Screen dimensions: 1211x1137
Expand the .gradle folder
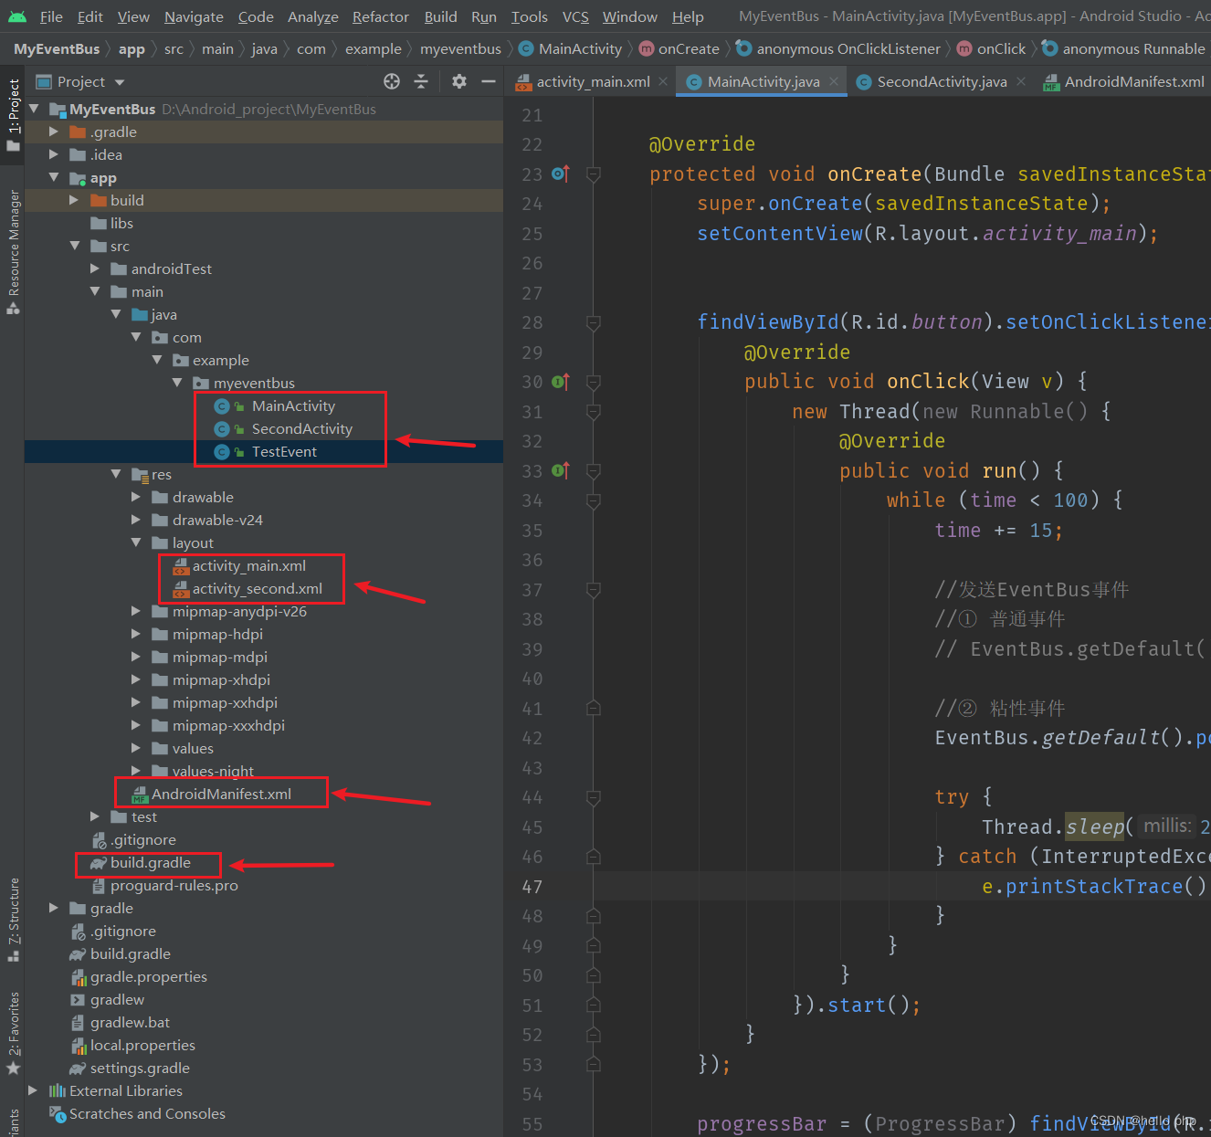point(54,132)
